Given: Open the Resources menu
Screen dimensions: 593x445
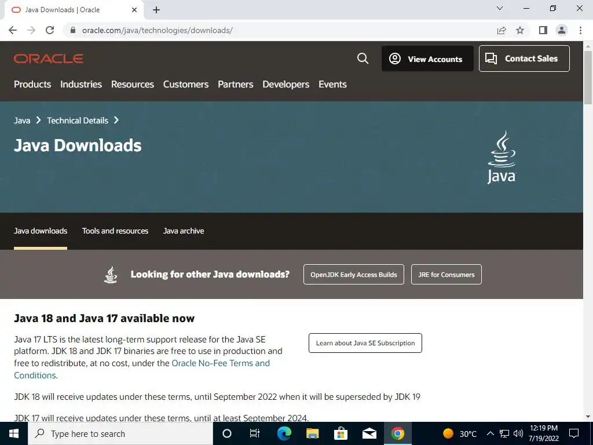Looking at the screenshot, I should coord(133,85).
